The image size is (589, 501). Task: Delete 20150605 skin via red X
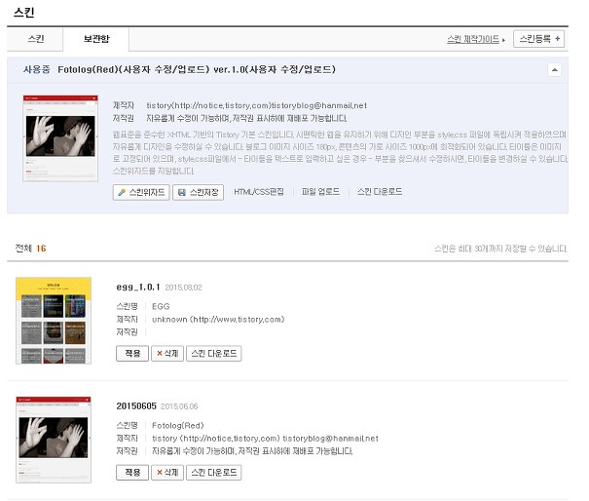(x=167, y=473)
